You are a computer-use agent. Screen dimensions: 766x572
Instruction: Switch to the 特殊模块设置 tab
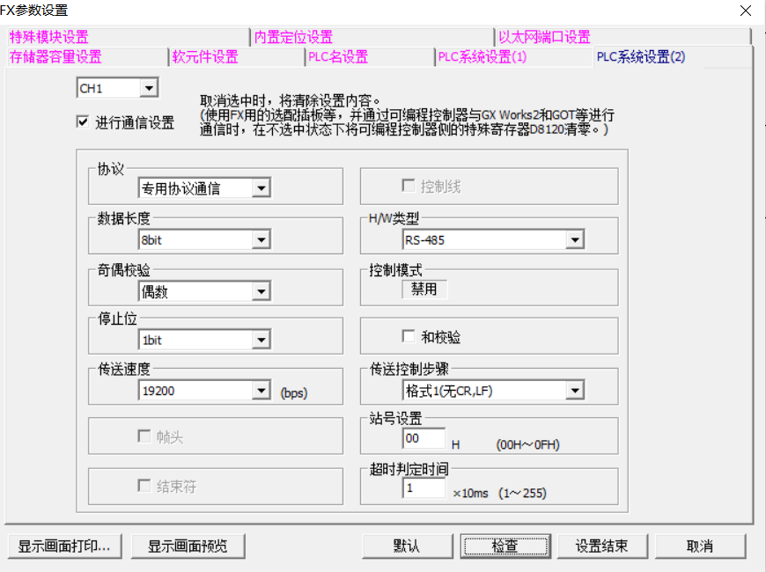tap(49, 37)
